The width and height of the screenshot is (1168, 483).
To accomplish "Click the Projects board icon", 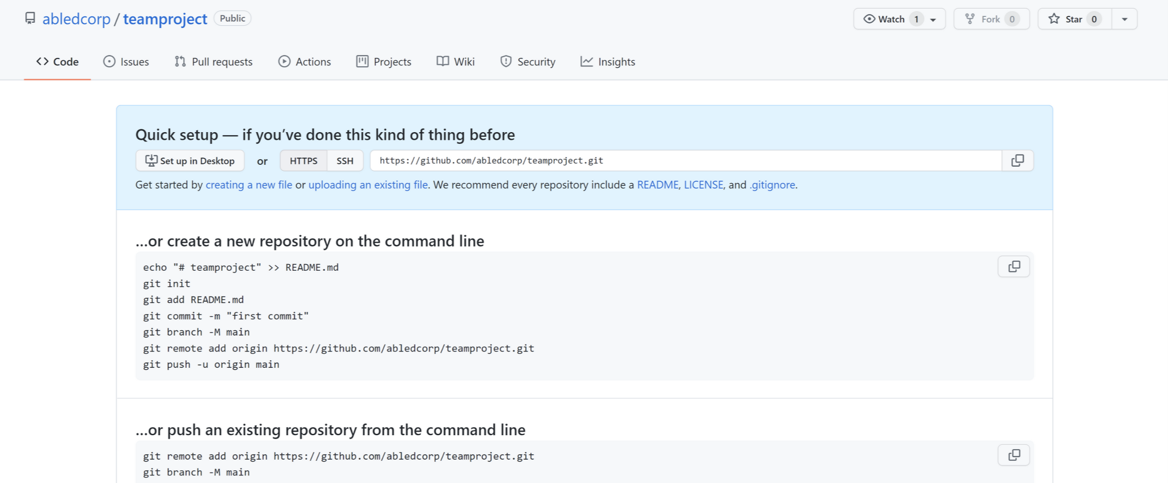I will (x=362, y=61).
